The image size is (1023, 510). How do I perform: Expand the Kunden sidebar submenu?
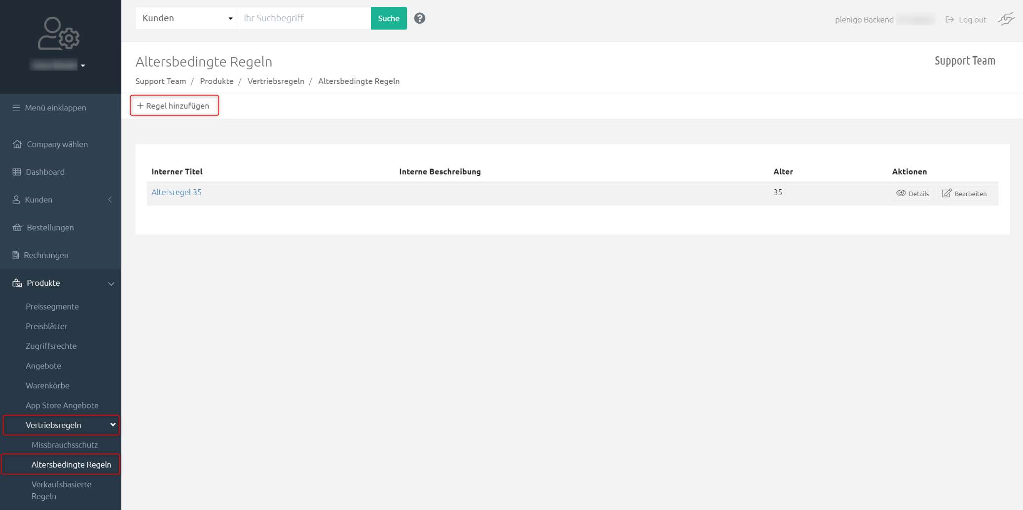tap(110, 200)
